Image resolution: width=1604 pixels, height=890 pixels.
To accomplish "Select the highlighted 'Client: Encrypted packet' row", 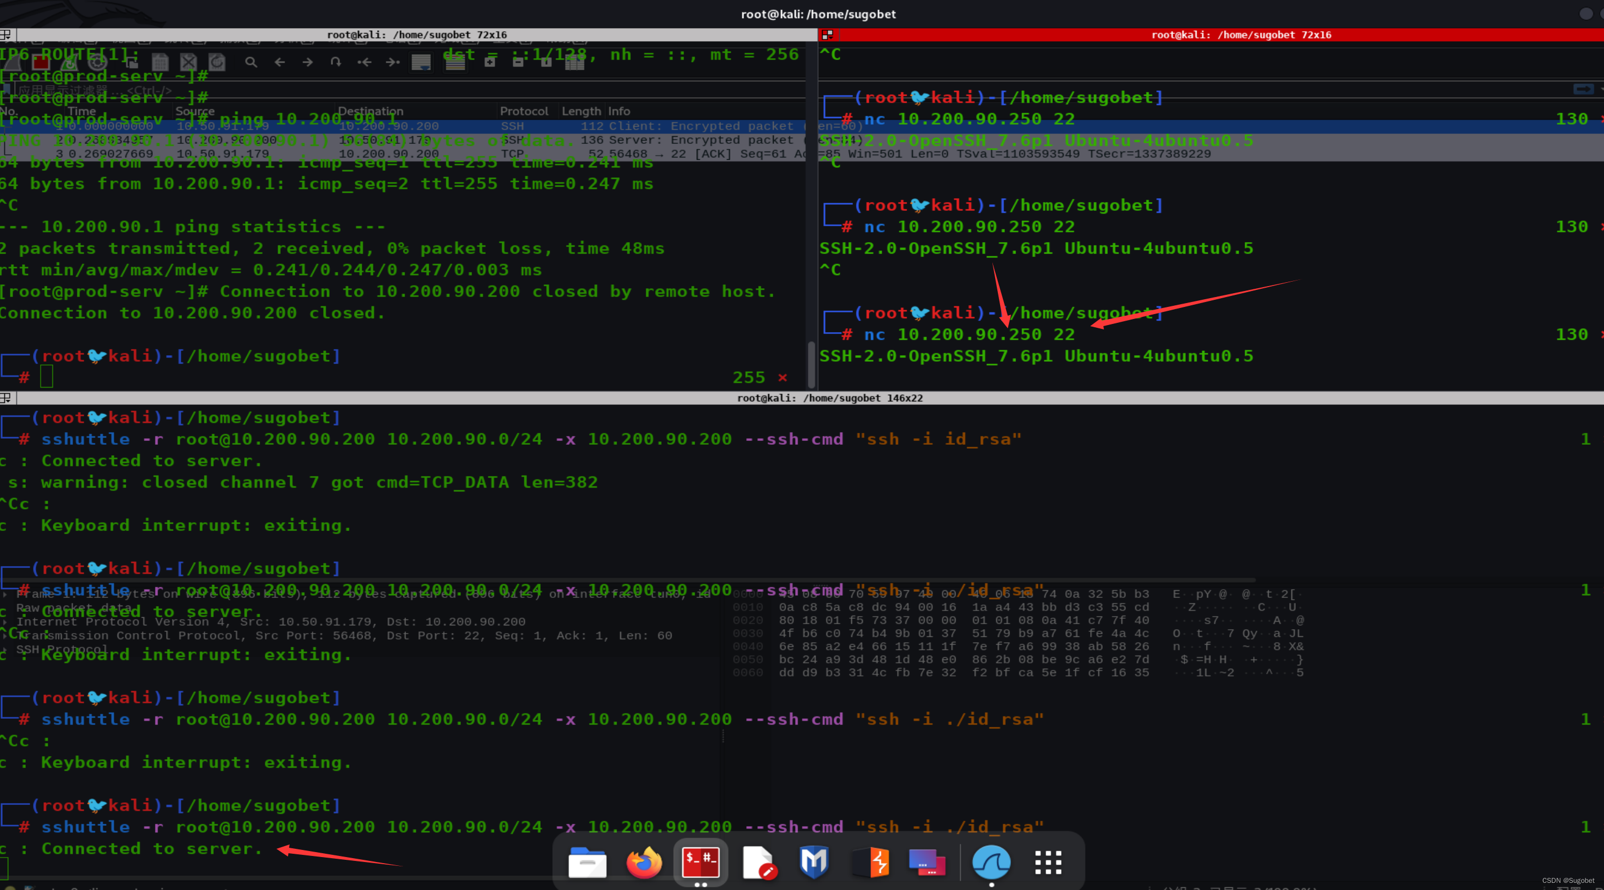I will [802, 126].
